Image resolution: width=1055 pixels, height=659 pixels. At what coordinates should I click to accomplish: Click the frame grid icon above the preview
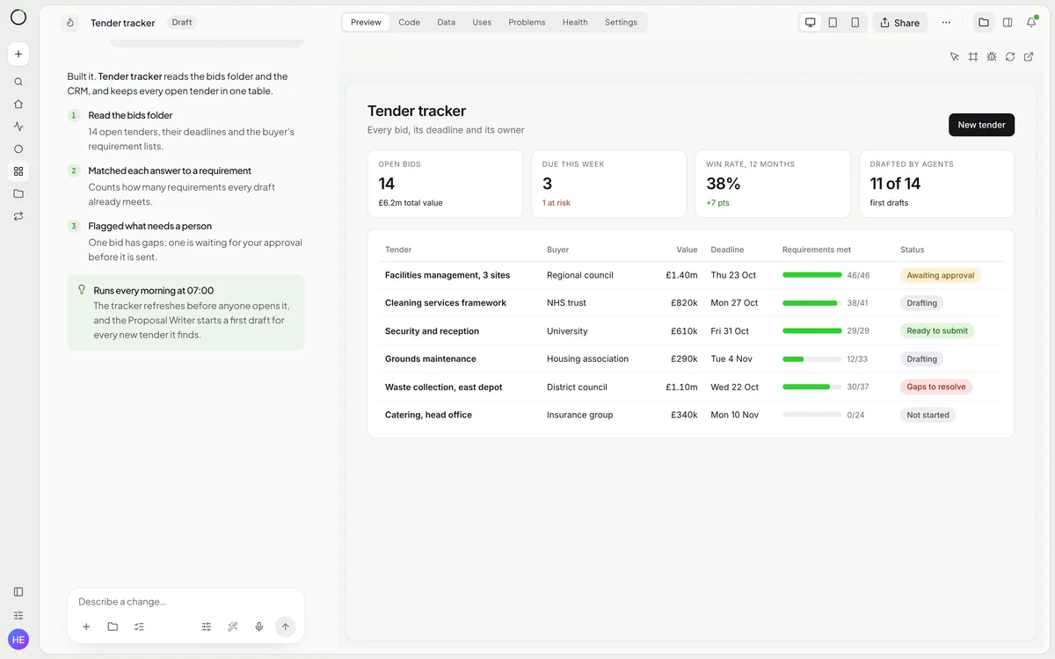[x=973, y=57]
